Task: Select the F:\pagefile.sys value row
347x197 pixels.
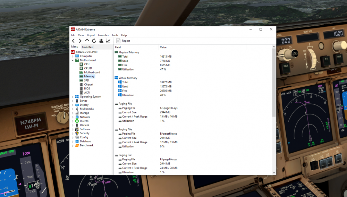Action: [x=168, y=160]
